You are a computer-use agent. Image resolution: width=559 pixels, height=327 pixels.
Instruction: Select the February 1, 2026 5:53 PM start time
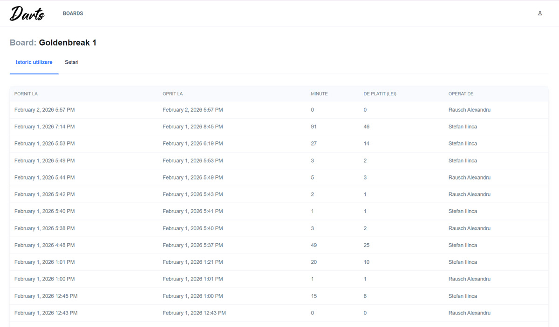pos(44,144)
